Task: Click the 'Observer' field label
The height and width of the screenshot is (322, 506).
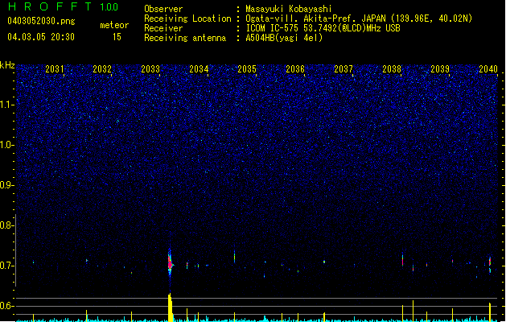Action: (x=163, y=9)
